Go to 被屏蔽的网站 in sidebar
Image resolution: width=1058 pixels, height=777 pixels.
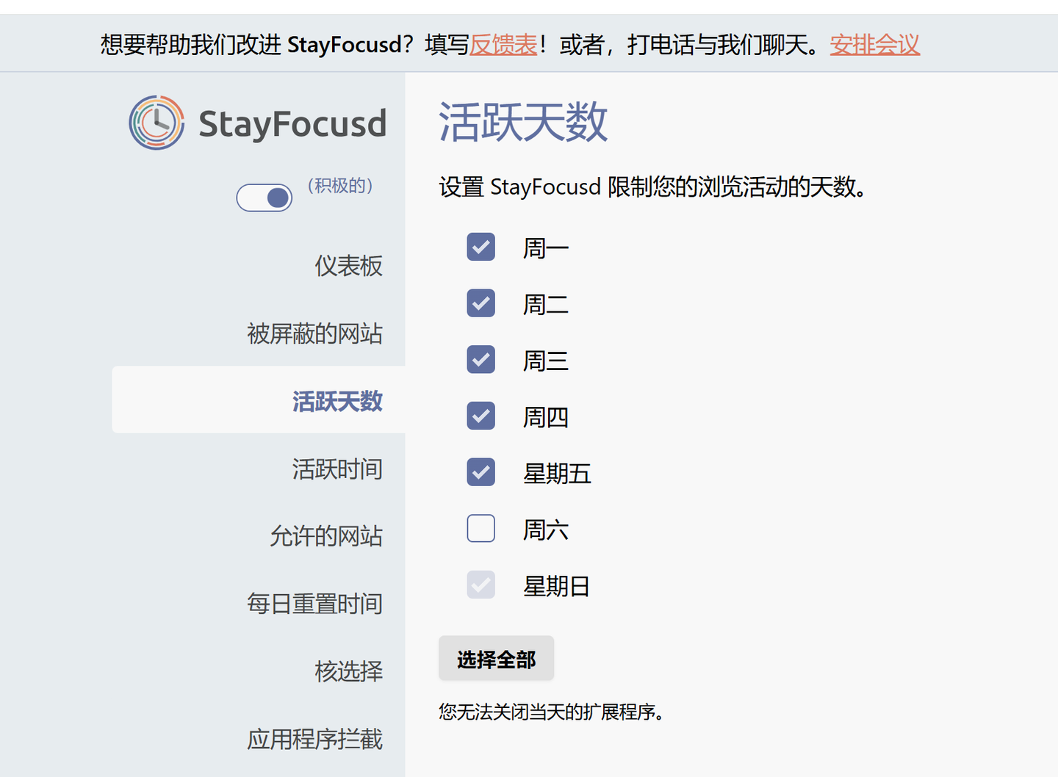[315, 333]
